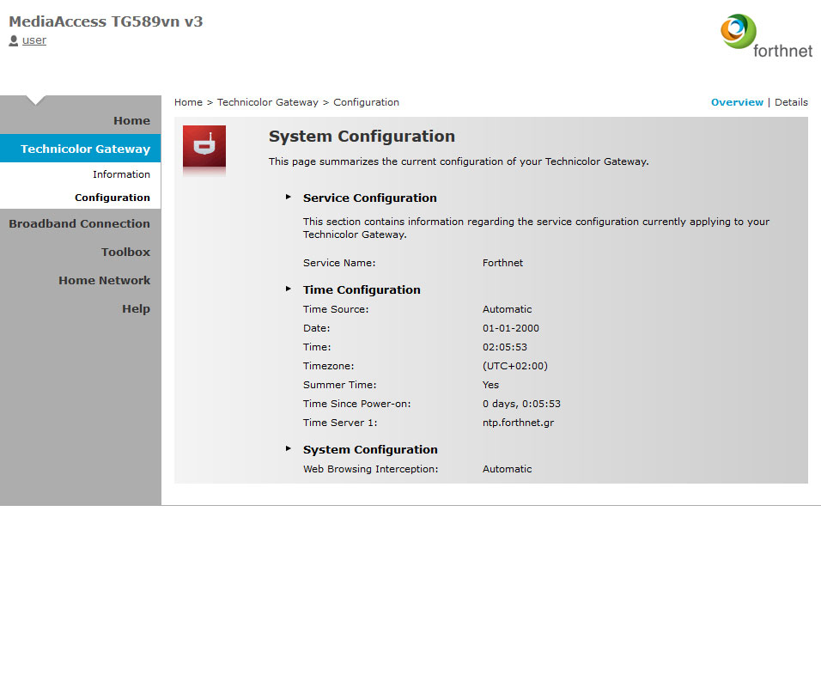The width and height of the screenshot is (821, 688).
Task: Click the Service Name label
Action: (x=339, y=263)
